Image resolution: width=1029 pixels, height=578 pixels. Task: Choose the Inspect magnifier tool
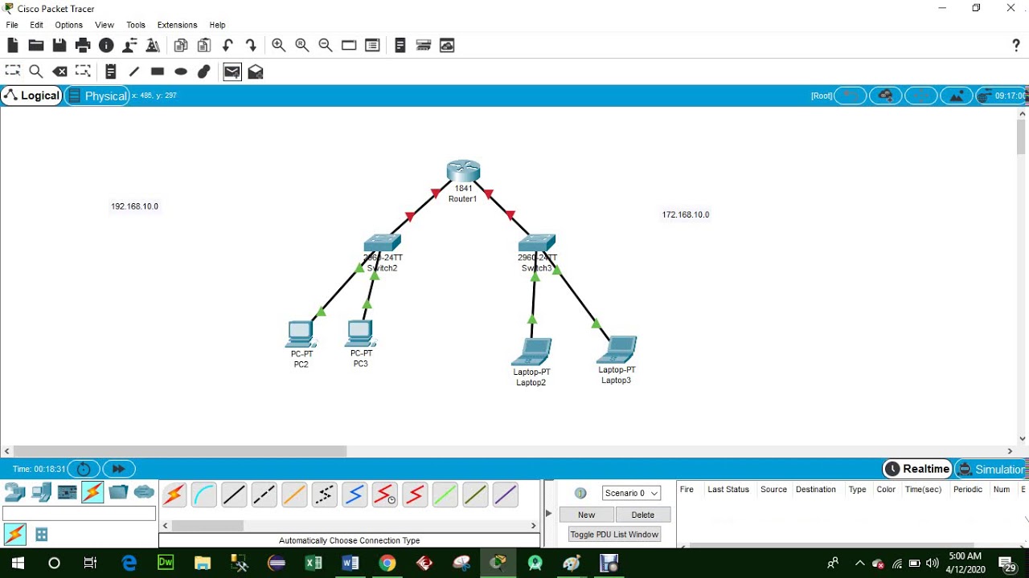click(35, 71)
